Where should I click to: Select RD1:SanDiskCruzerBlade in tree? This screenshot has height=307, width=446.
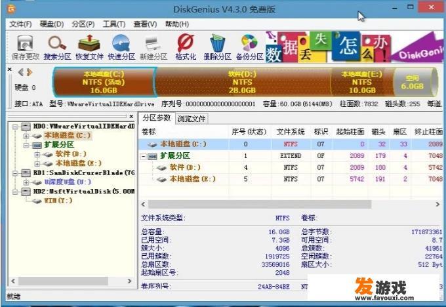click(x=84, y=173)
